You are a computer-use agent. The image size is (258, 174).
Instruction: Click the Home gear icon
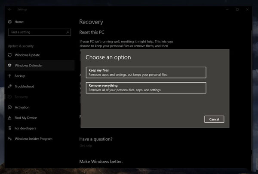(10, 21)
